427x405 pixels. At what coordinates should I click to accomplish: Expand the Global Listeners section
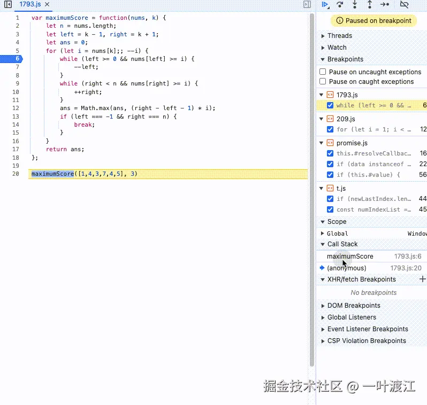(x=323, y=317)
